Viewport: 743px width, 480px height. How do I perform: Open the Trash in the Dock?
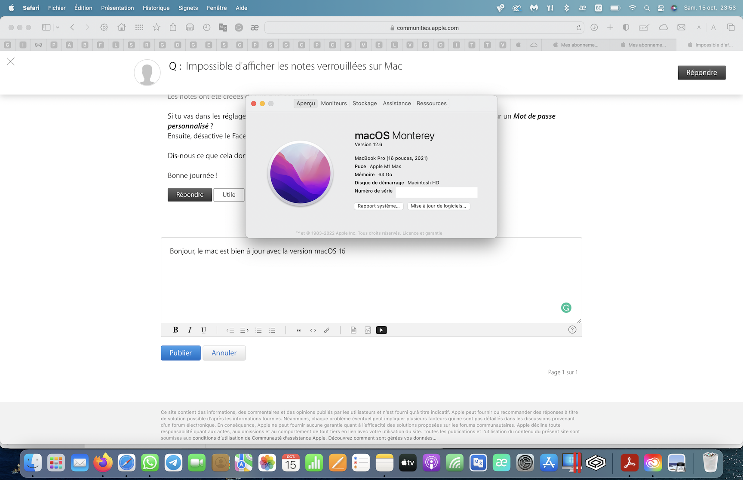[x=710, y=463]
